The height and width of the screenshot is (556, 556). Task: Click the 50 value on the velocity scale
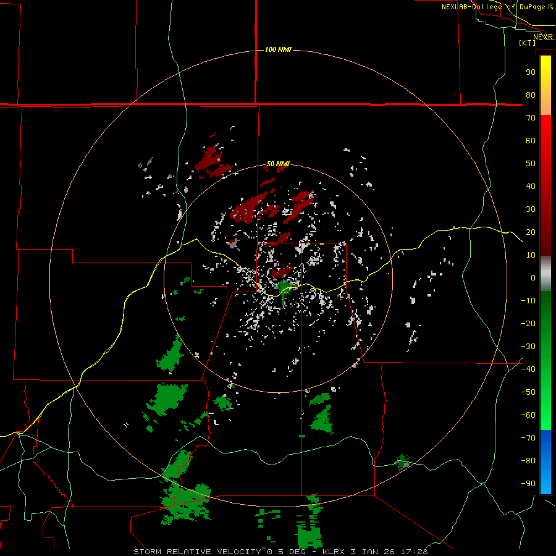point(531,164)
